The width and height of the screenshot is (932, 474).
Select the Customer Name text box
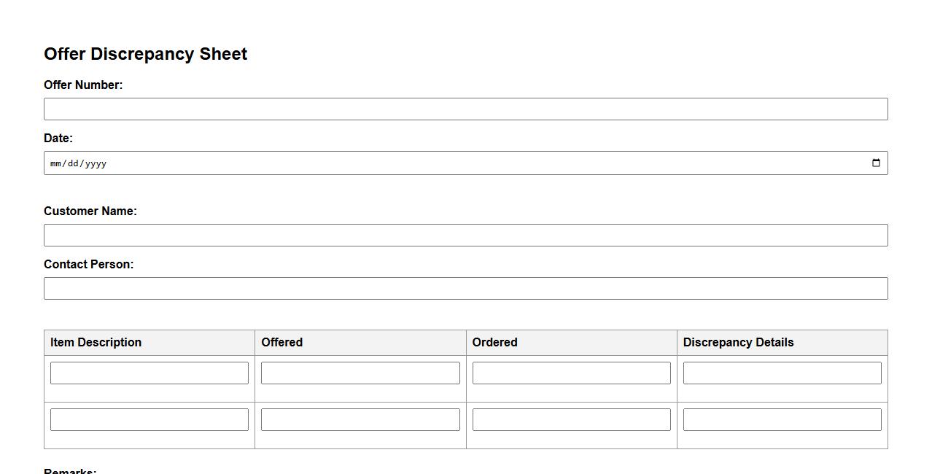coord(465,236)
